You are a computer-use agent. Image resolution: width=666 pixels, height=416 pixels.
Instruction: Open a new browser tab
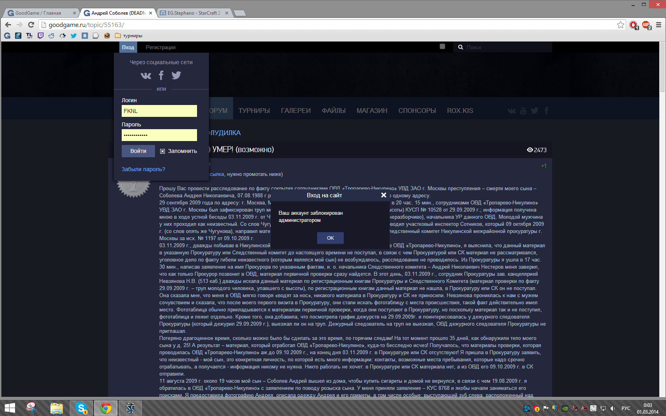[x=239, y=13]
